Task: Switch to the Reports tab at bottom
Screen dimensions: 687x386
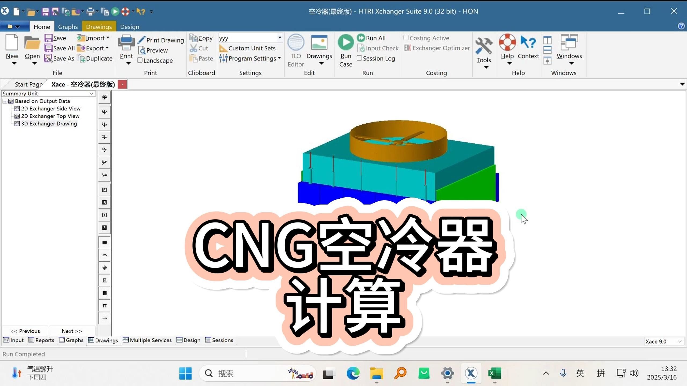Action: [41, 340]
